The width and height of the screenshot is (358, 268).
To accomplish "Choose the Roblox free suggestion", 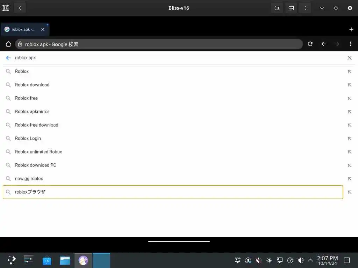I will [173, 98].
